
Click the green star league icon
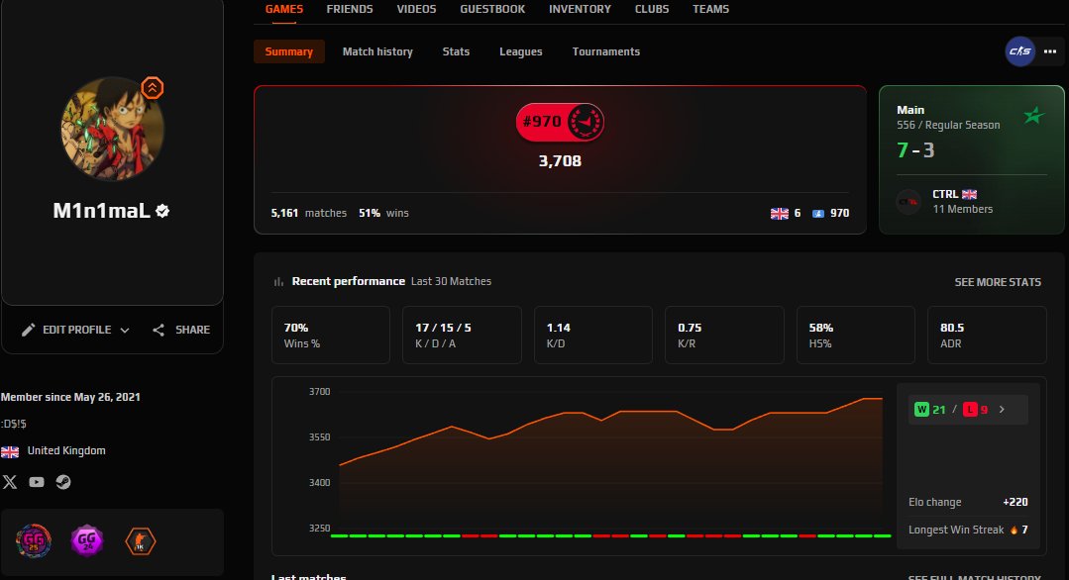(x=1034, y=115)
